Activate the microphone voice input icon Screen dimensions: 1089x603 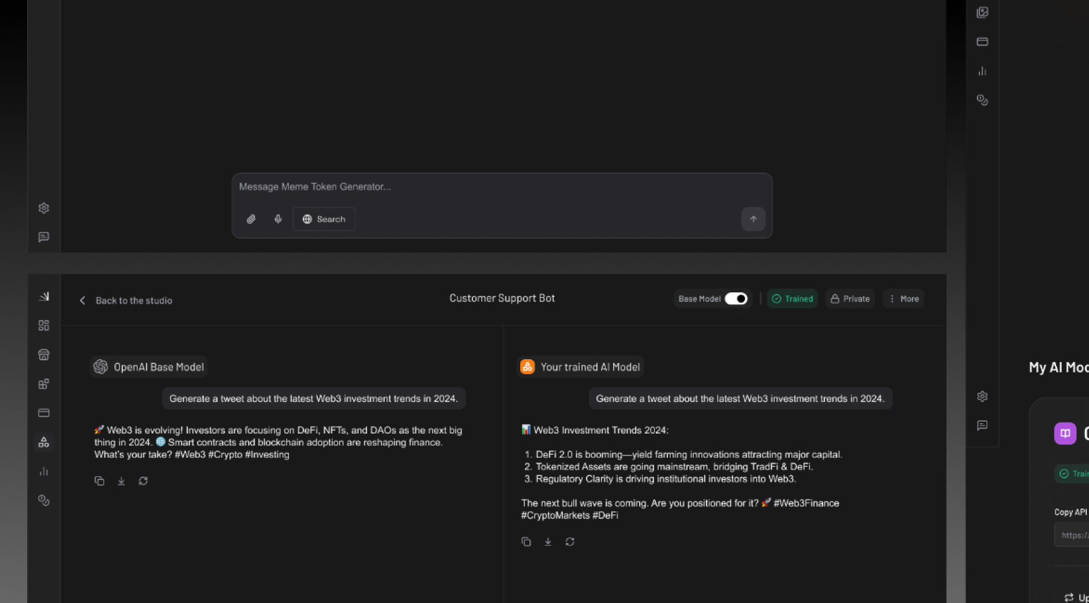(278, 219)
